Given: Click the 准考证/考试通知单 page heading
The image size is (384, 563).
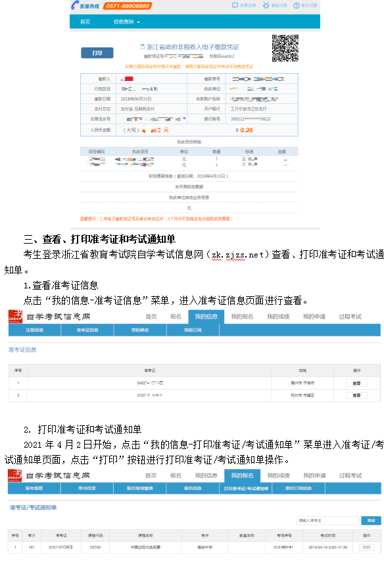Looking at the screenshot, I should 33,507.
